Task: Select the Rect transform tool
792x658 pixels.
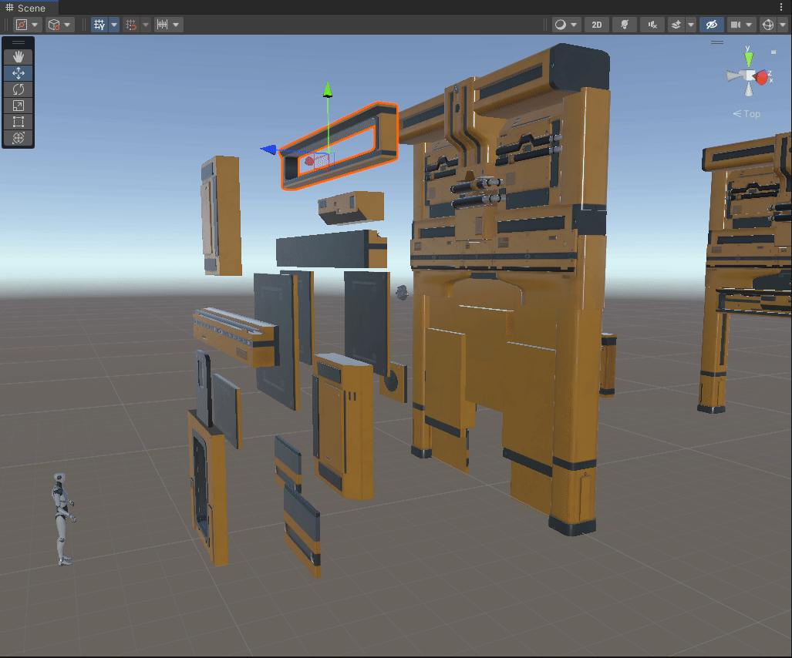Action: point(17,122)
